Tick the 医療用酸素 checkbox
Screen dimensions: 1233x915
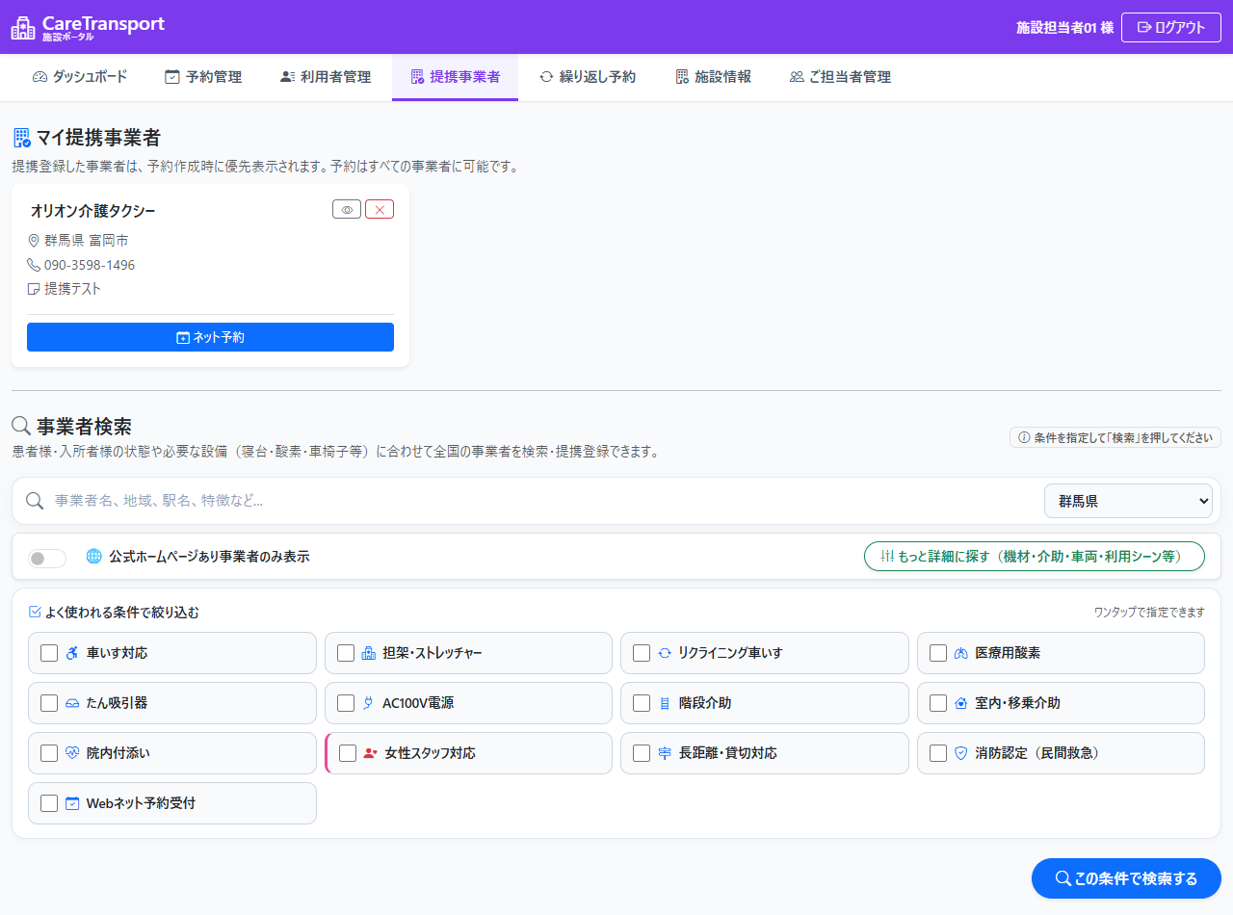(x=938, y=653)
